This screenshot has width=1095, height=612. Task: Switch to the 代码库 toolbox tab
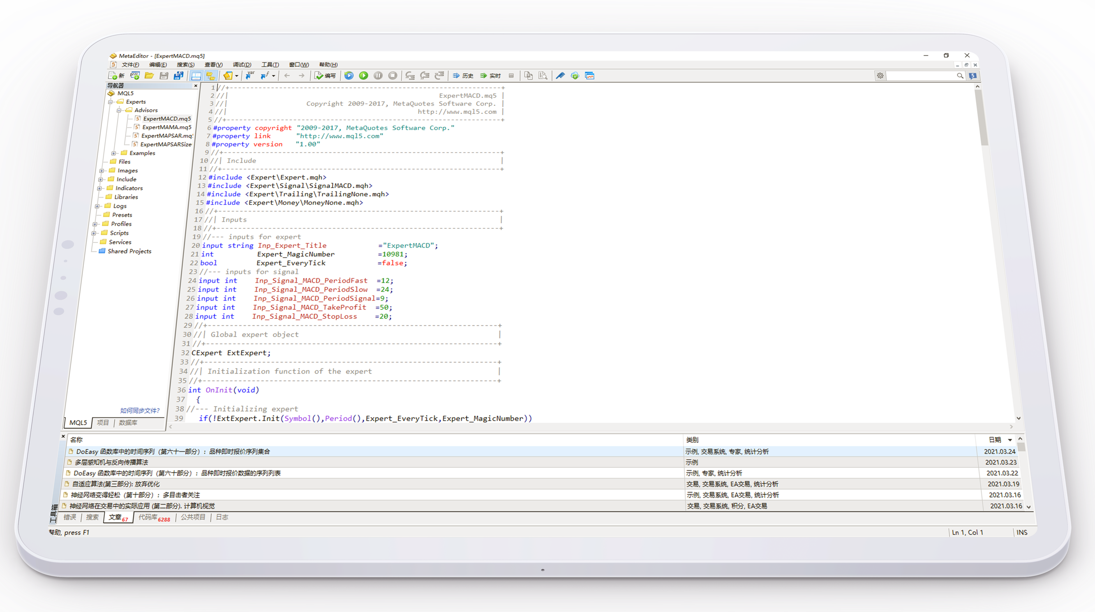point(154,517)
